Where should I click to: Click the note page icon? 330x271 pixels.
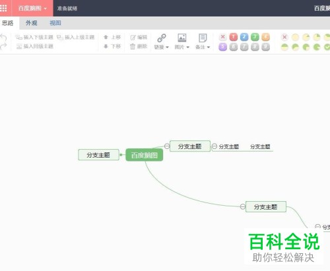(x=203, y=38)
